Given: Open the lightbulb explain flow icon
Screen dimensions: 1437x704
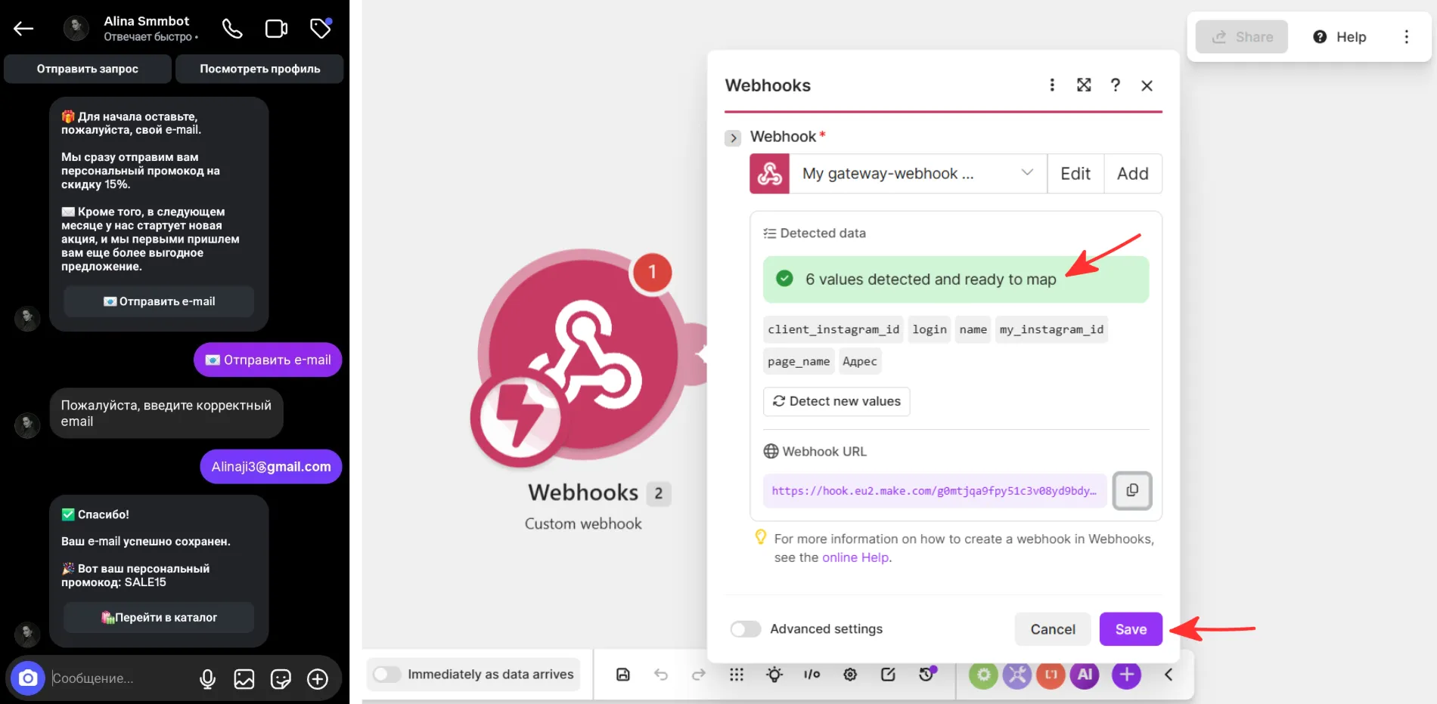Looking at the screenshot, I should (774, 675).
